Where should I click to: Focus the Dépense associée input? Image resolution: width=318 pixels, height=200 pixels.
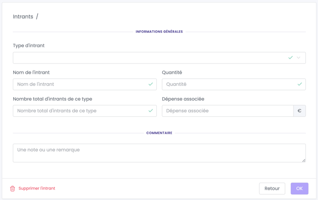(227, 111)
